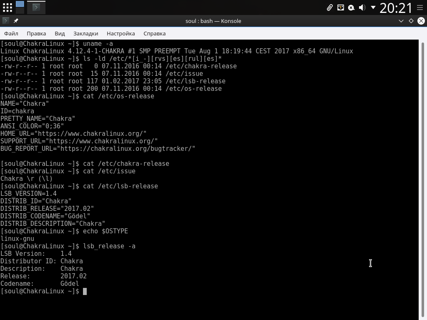Click the desktop pager widget in panel
This screenshot has width=427, height=320.
20,7
